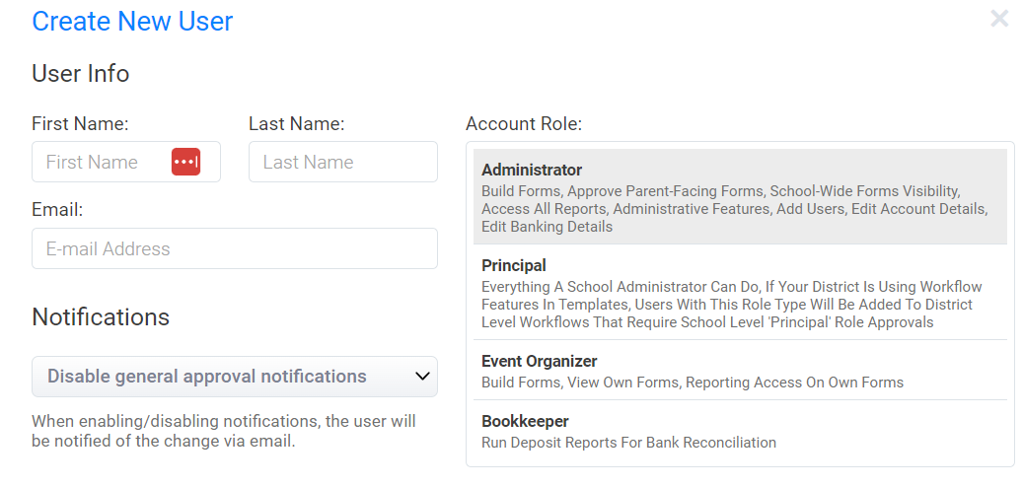Click the red password manager icon
Screen dimensions: 1023x487
185,162
